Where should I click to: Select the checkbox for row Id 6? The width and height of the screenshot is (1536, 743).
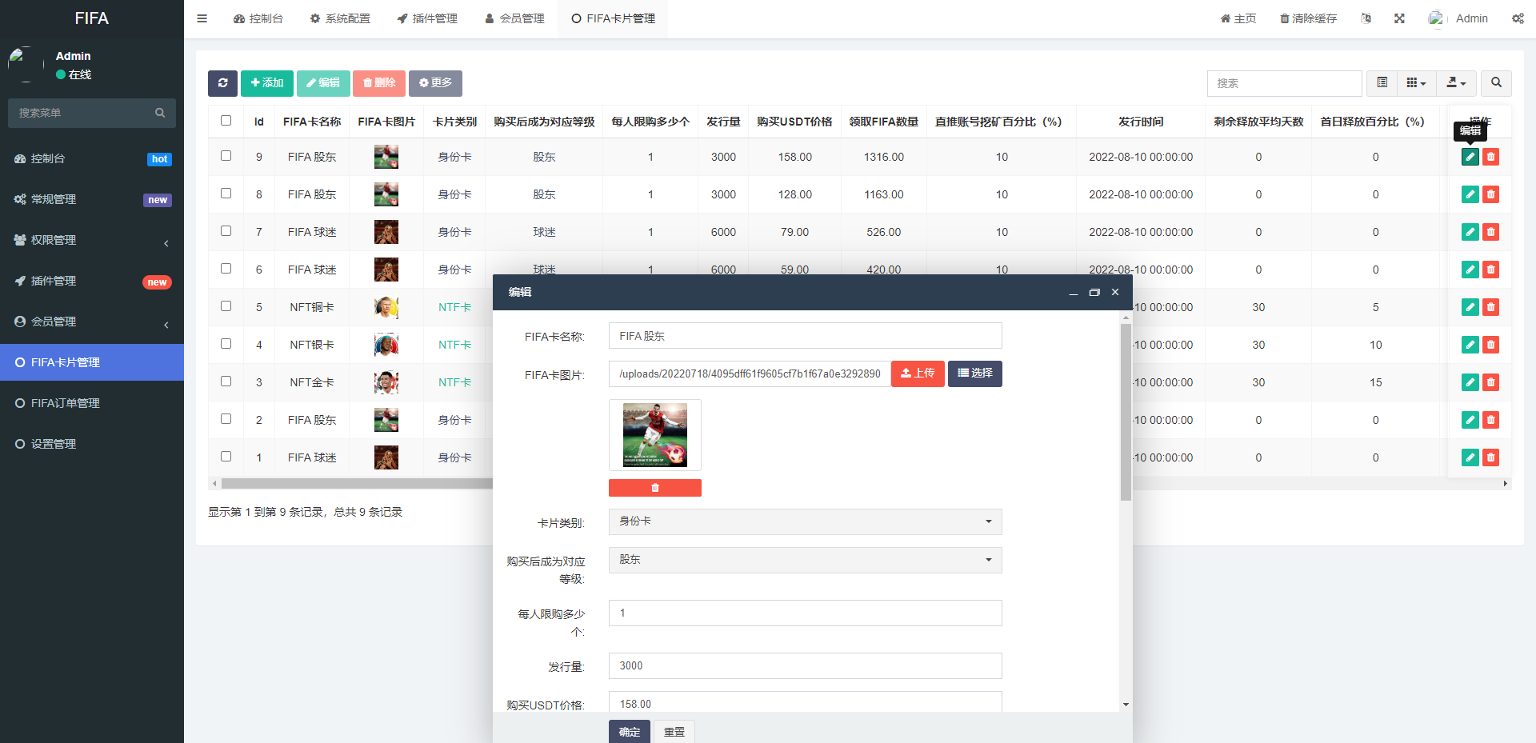[x=226, y=269]
